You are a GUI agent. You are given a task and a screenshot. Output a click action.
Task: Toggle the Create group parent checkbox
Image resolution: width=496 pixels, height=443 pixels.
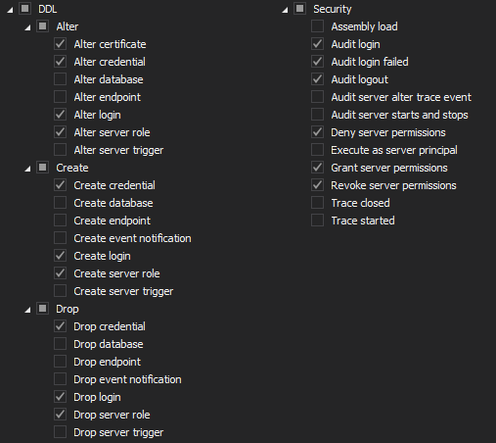(42, 168)
